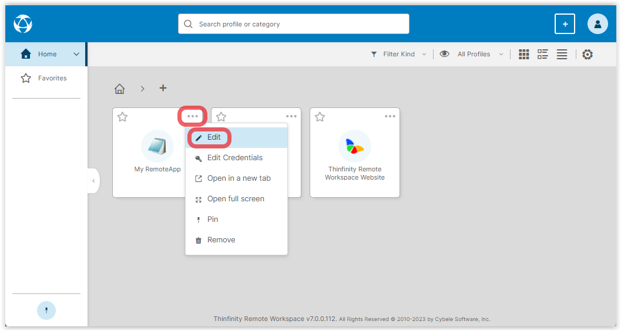Click the breadcrumb plus to add
621x331 pixels.
click(163, 88)
